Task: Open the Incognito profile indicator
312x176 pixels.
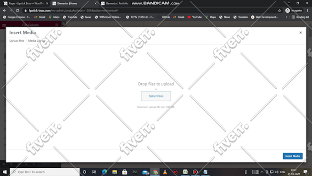Action: [x=294, y=11]
